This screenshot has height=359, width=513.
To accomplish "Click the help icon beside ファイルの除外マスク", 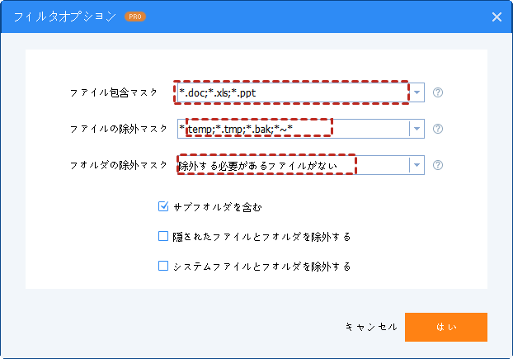I will (438, 129).
